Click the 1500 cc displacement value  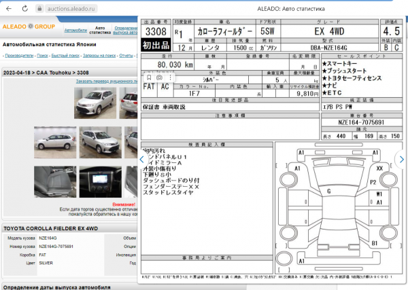click(x=243, y=48)
